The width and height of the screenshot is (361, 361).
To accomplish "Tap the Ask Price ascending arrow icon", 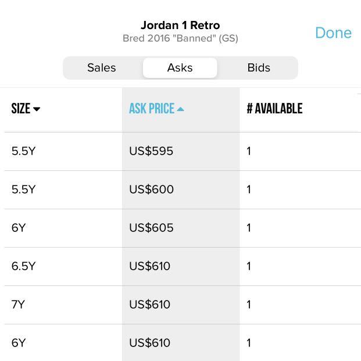I will 180,109.
